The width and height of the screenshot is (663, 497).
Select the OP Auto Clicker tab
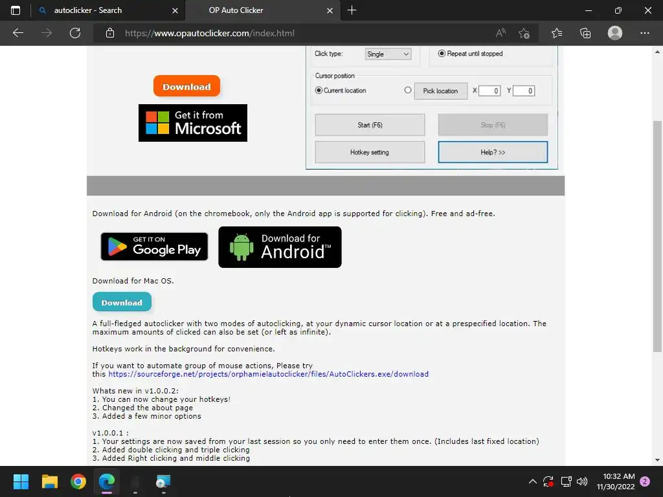[x=262, y=10]
